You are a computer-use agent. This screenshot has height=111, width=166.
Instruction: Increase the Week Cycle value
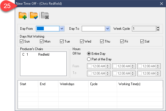(x=158, y=27)
